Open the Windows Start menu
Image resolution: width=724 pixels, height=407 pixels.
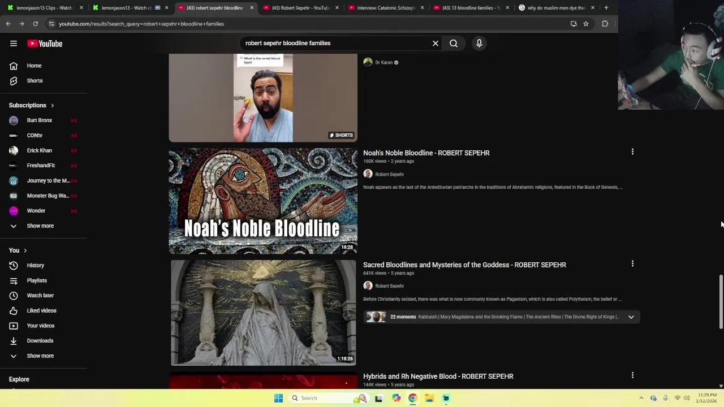pyautogui.click(x=278, y=398)
